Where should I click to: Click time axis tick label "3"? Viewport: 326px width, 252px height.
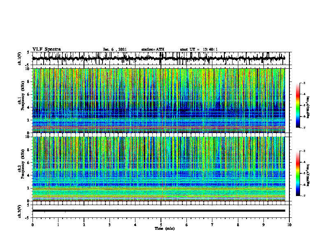[x=109, y=225]
